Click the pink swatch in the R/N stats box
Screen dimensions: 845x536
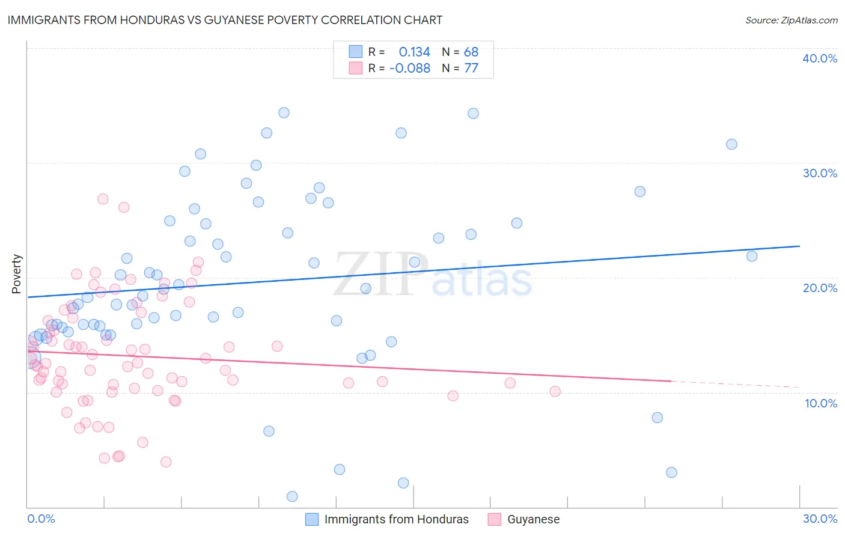coord(356,68)
